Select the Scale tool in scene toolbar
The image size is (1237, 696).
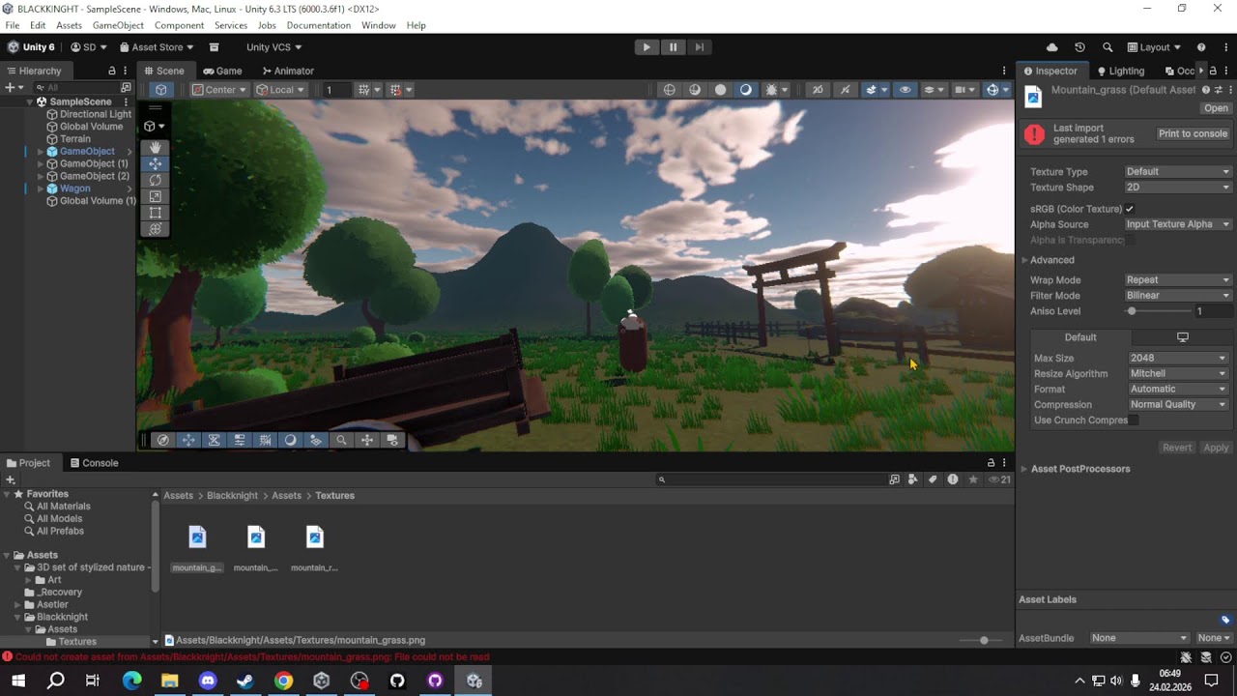pyautogui.click(x=155, y=197)
